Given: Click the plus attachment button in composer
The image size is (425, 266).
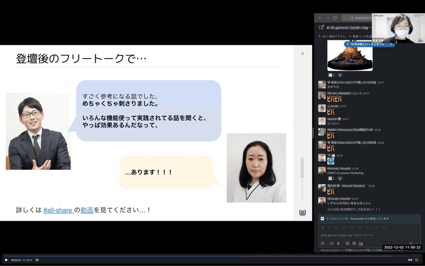Looking at the screenshot, I should pos(322,244).
